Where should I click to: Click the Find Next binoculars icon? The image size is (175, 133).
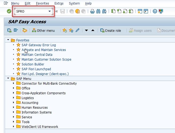pos(104,11)
